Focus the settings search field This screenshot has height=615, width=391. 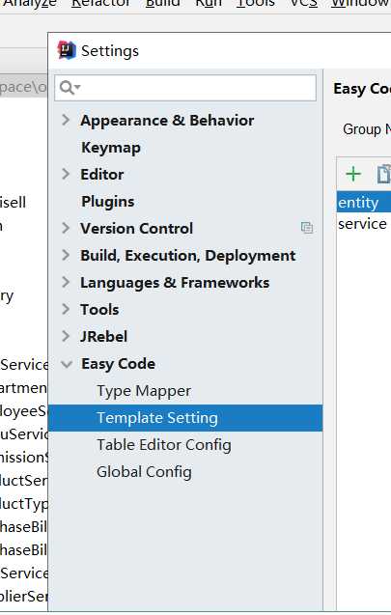(185, 88)
